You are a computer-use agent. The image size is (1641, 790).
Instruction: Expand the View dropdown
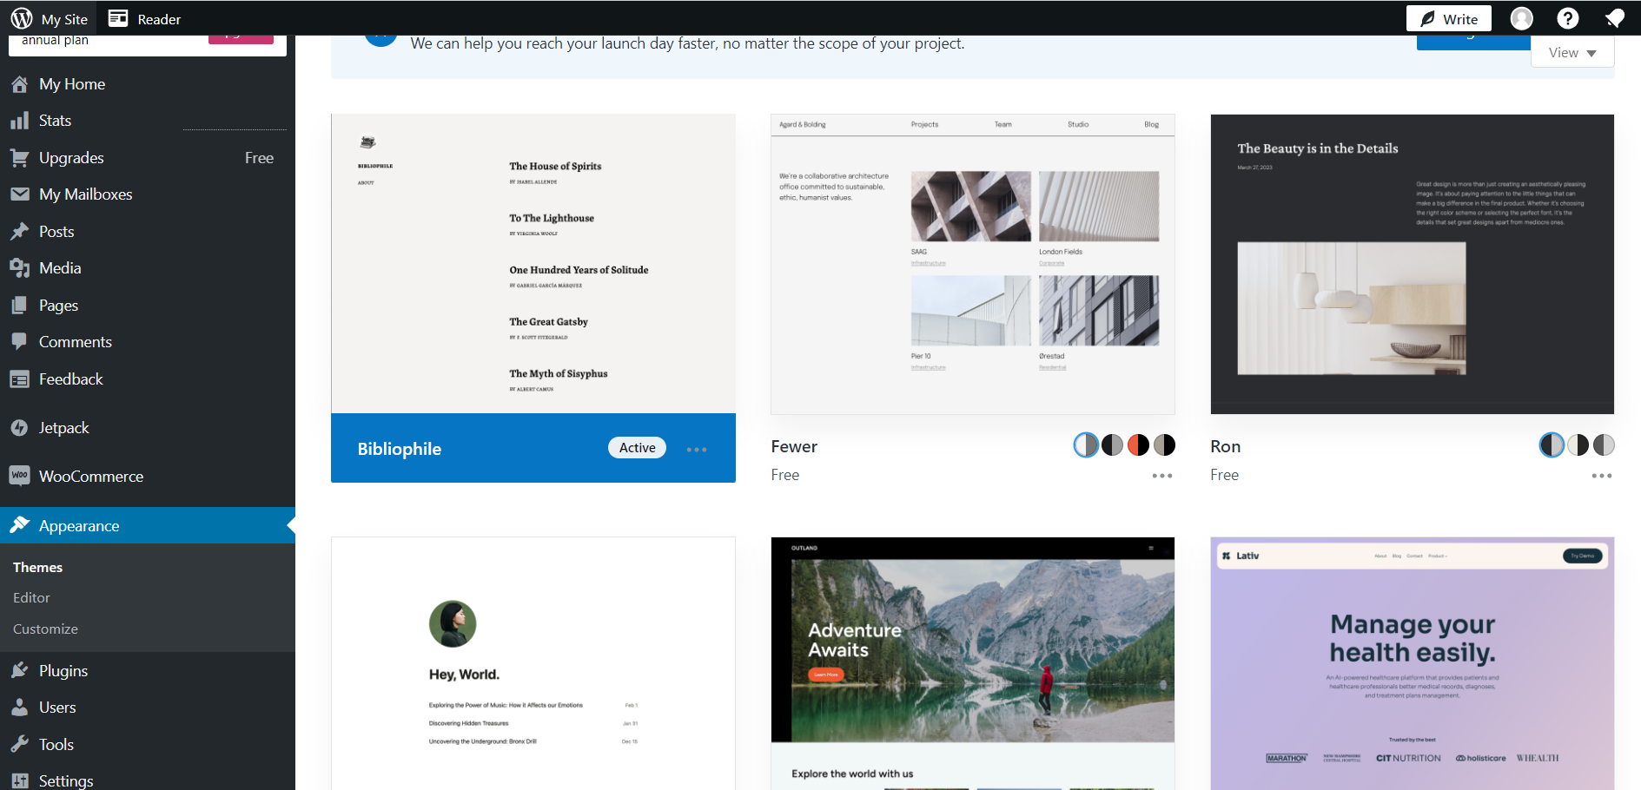click(1572, 53)
